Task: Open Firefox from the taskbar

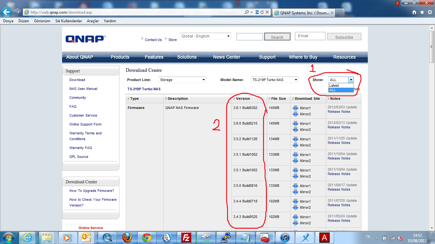Action: (x=126, y=237)
